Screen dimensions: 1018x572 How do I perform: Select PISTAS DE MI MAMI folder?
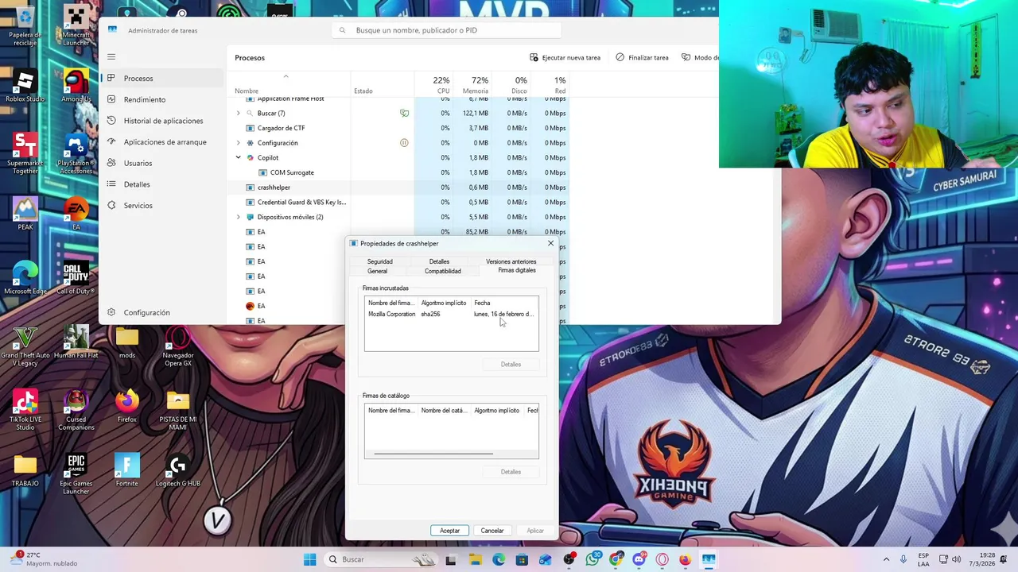tap(177, 410)
